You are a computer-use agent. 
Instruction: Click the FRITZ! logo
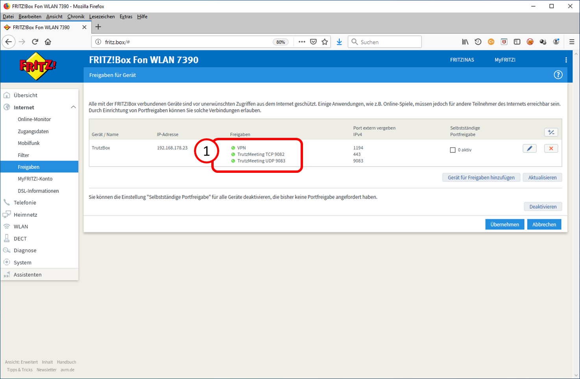point(38,66)
